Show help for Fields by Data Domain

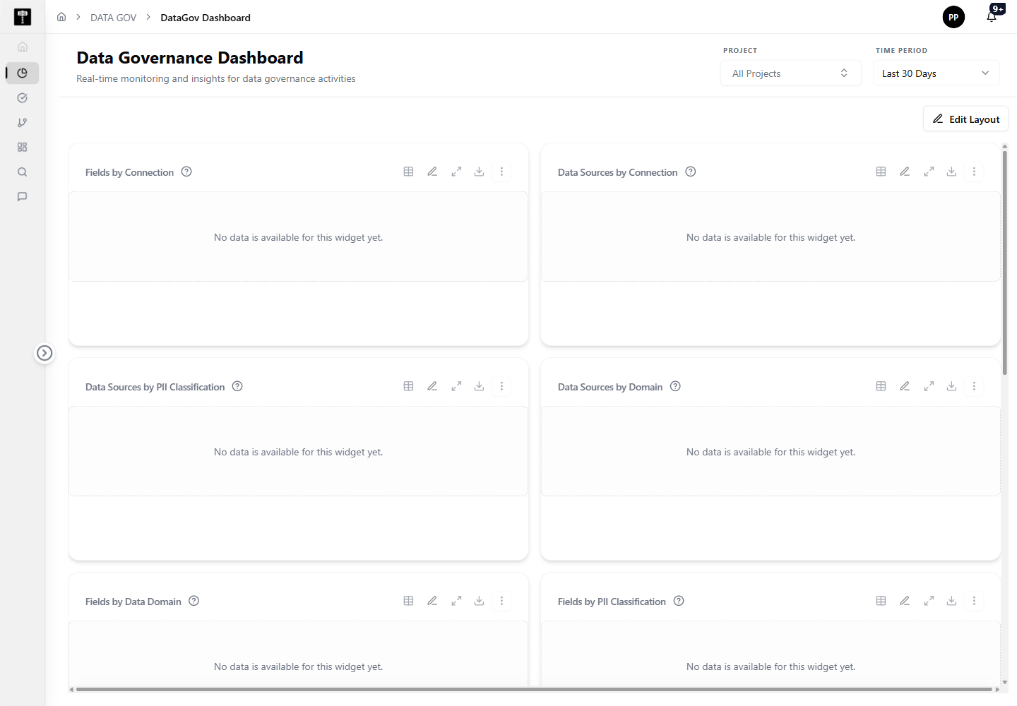click(x=194, y=601)
